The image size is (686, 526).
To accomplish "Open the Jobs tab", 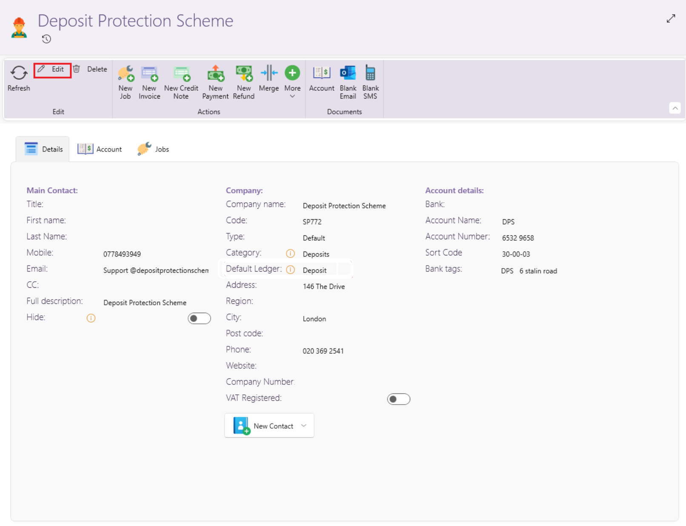I will pos(153,149).
